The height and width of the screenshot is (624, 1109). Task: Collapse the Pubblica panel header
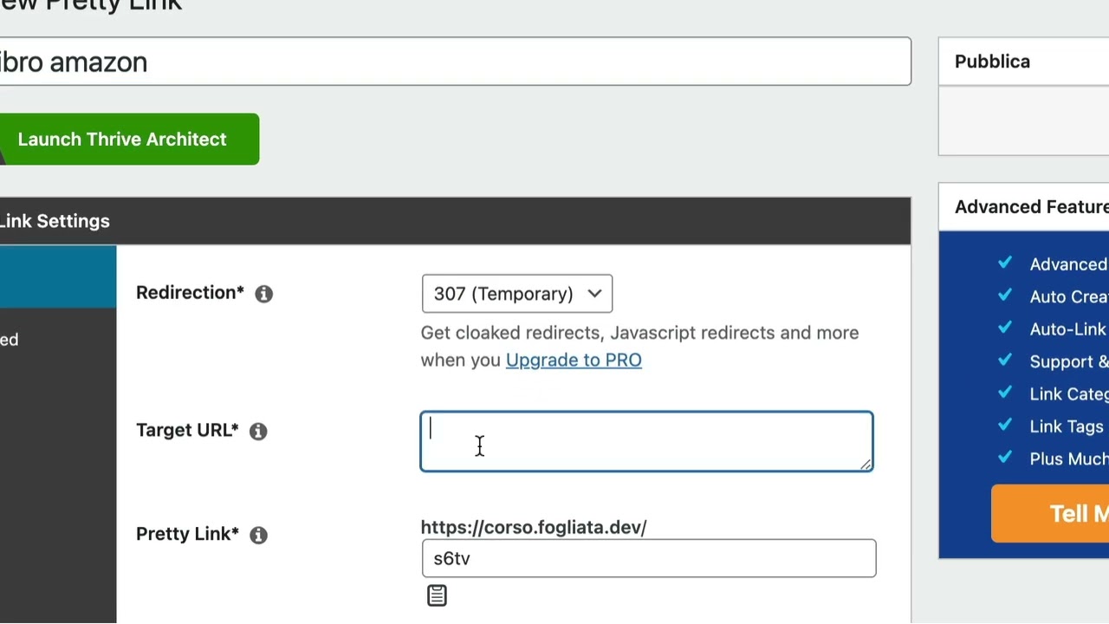coord(1022,62)
